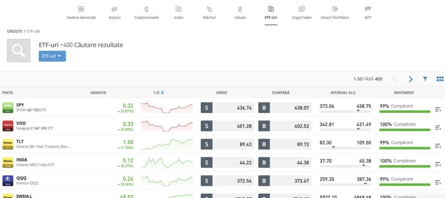The width and height of the screenshot is (445, 198).
Task: Click the INDA iShares logo icon
Action: (x=8, y=162)
